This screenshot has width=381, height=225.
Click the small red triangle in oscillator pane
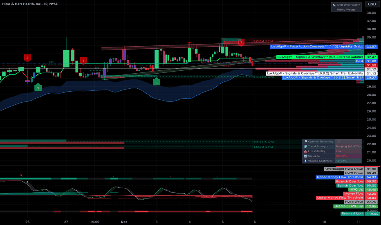(21, 175)
